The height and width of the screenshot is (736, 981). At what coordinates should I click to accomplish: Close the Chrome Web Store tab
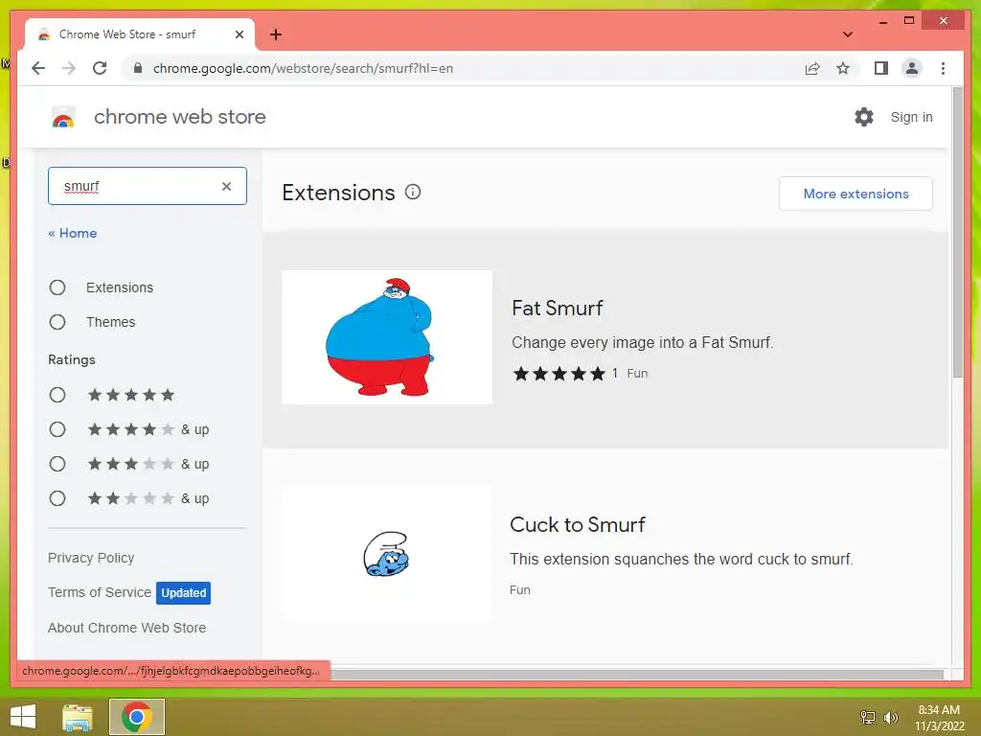(239, 34)
